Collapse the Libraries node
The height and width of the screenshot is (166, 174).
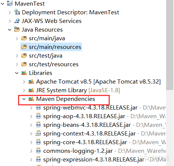[x=17, y=73]
